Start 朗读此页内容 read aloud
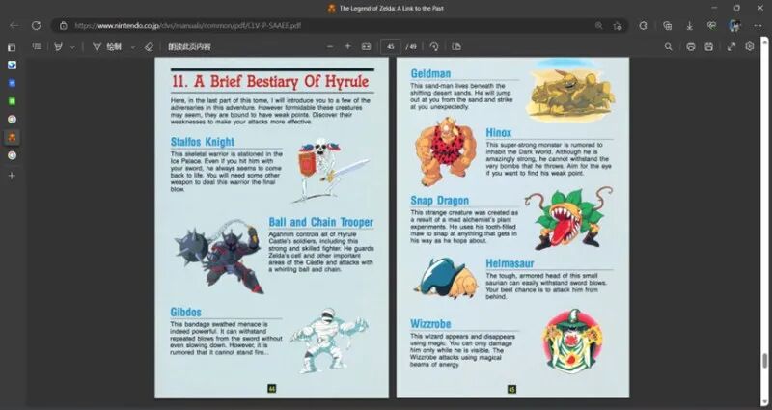The image size is (772, 410). pos(189,46)
